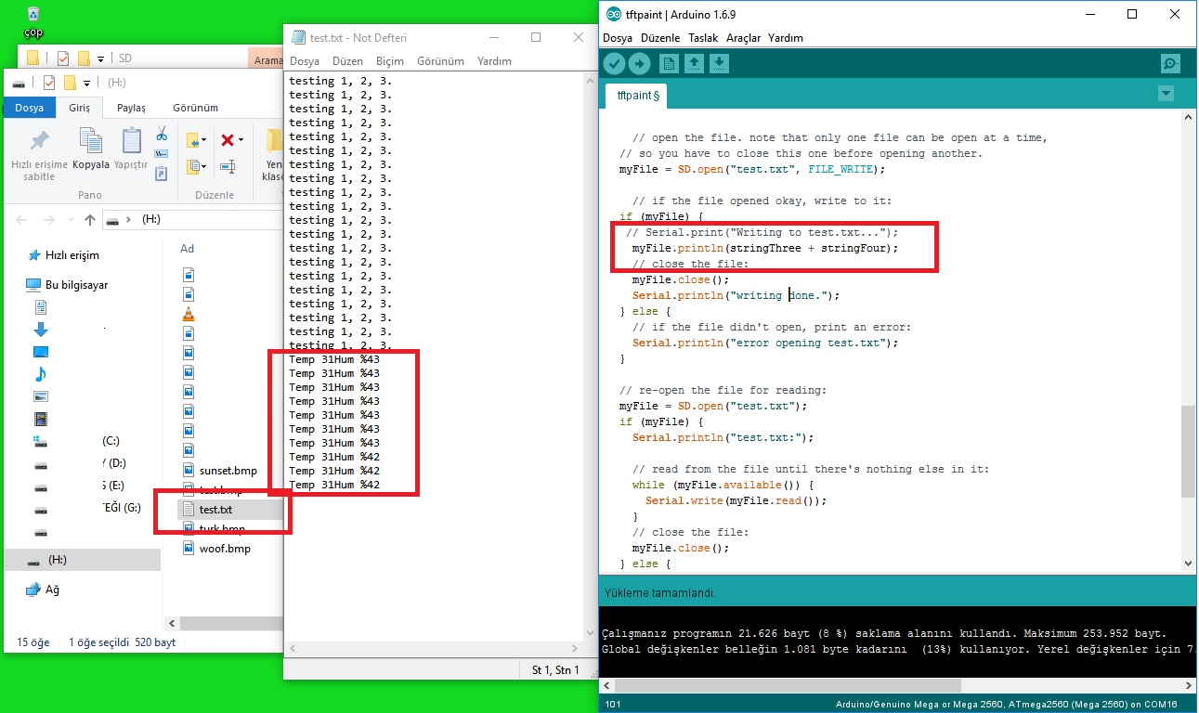Open the Music note icon in sidebar
The width and height of the screenshot is (1199, 713).
tap(40, 374)
